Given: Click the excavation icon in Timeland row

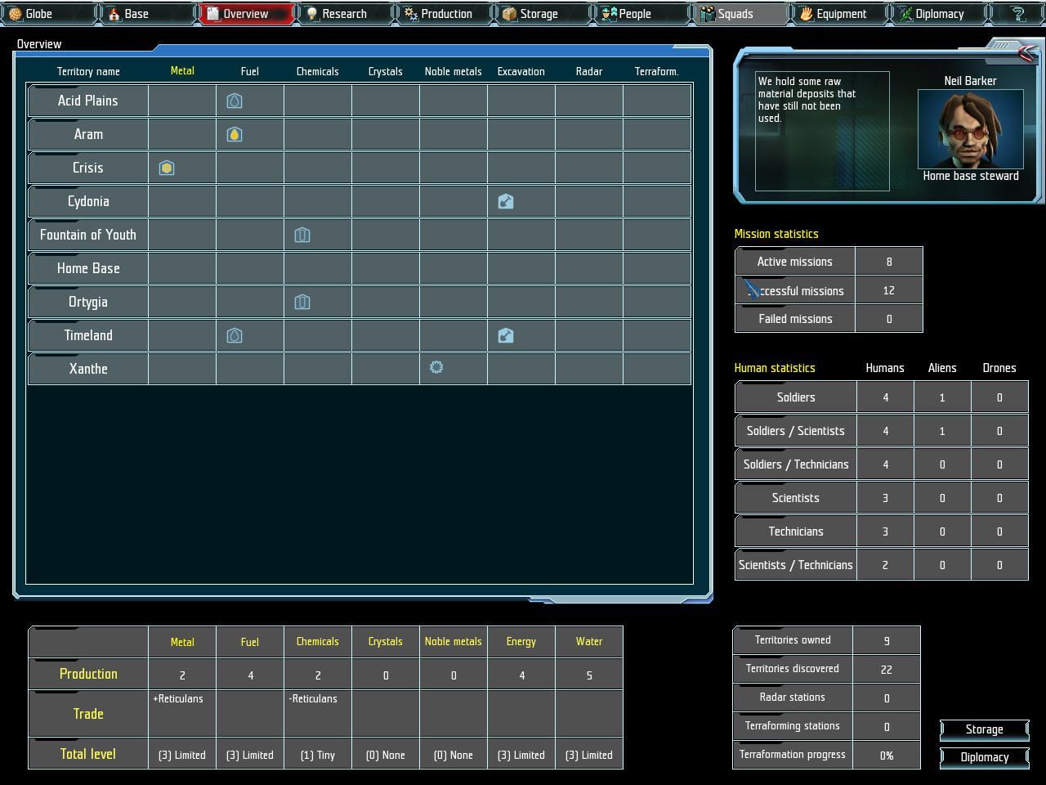Looking at the screenshot, I should pyautogui.click(x=506, y=336).
